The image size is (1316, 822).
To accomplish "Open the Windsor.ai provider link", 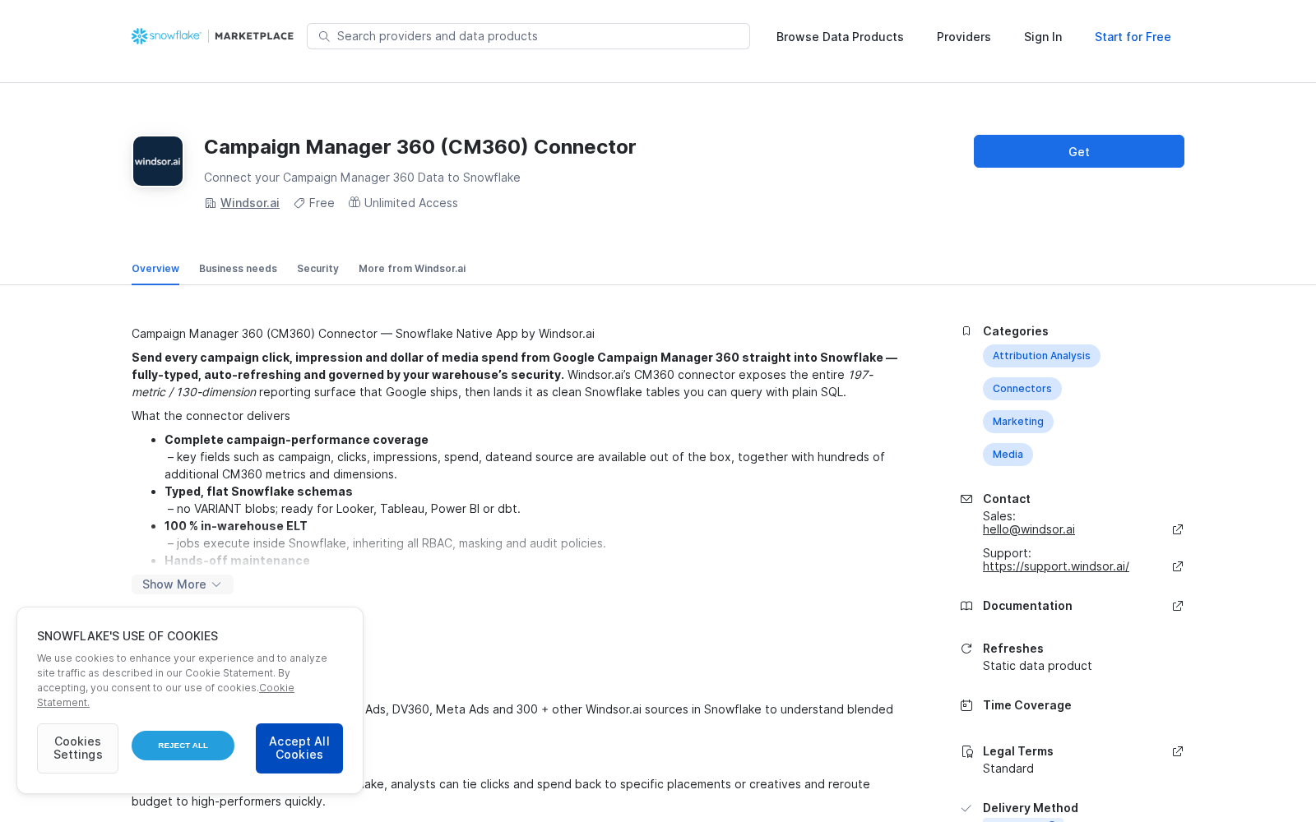I will 250,203.
